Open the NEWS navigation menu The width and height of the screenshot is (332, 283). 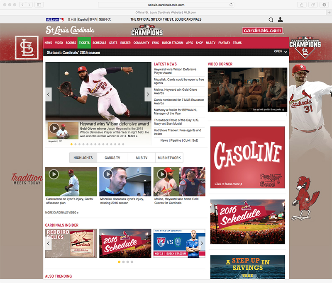pos(48,43)
